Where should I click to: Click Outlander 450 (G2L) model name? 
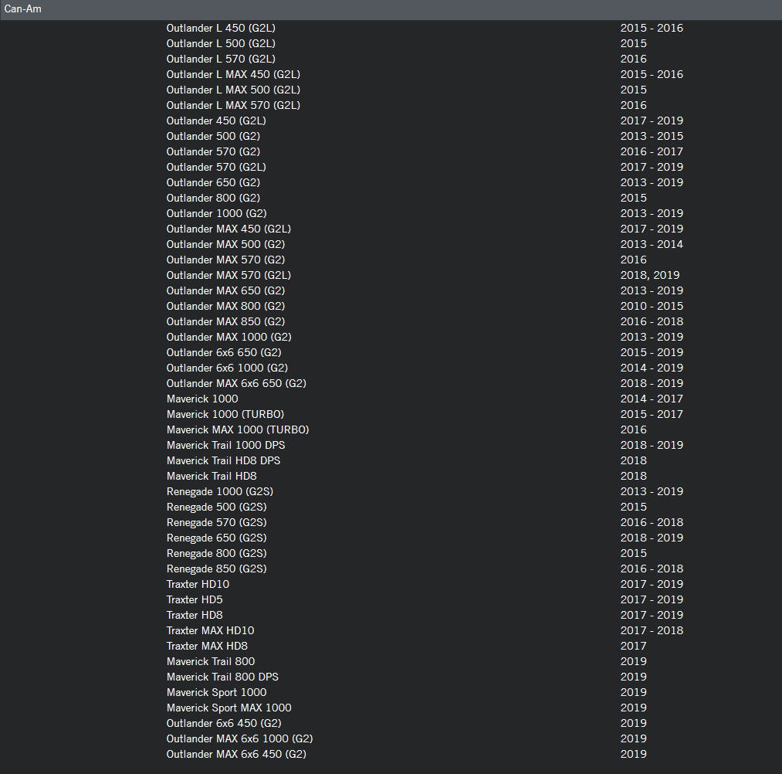[x=216, y=121]
